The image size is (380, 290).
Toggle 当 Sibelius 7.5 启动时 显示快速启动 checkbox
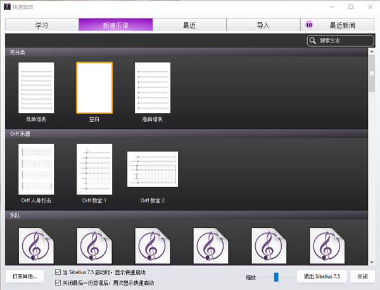point(58,272)
